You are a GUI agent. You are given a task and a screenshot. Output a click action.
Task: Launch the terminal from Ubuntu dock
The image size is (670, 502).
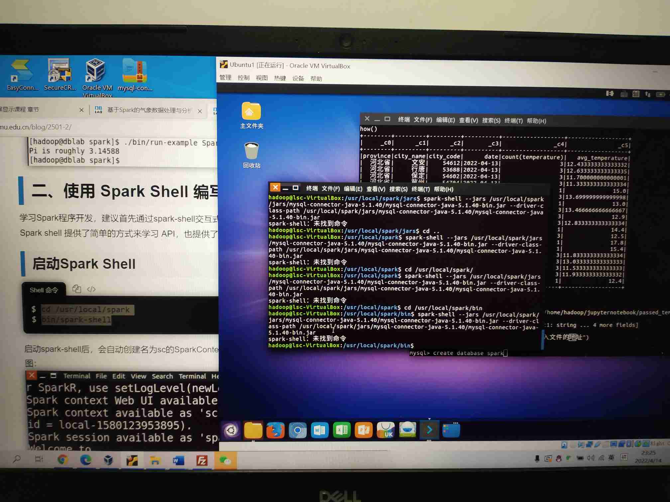coord(429,430)
